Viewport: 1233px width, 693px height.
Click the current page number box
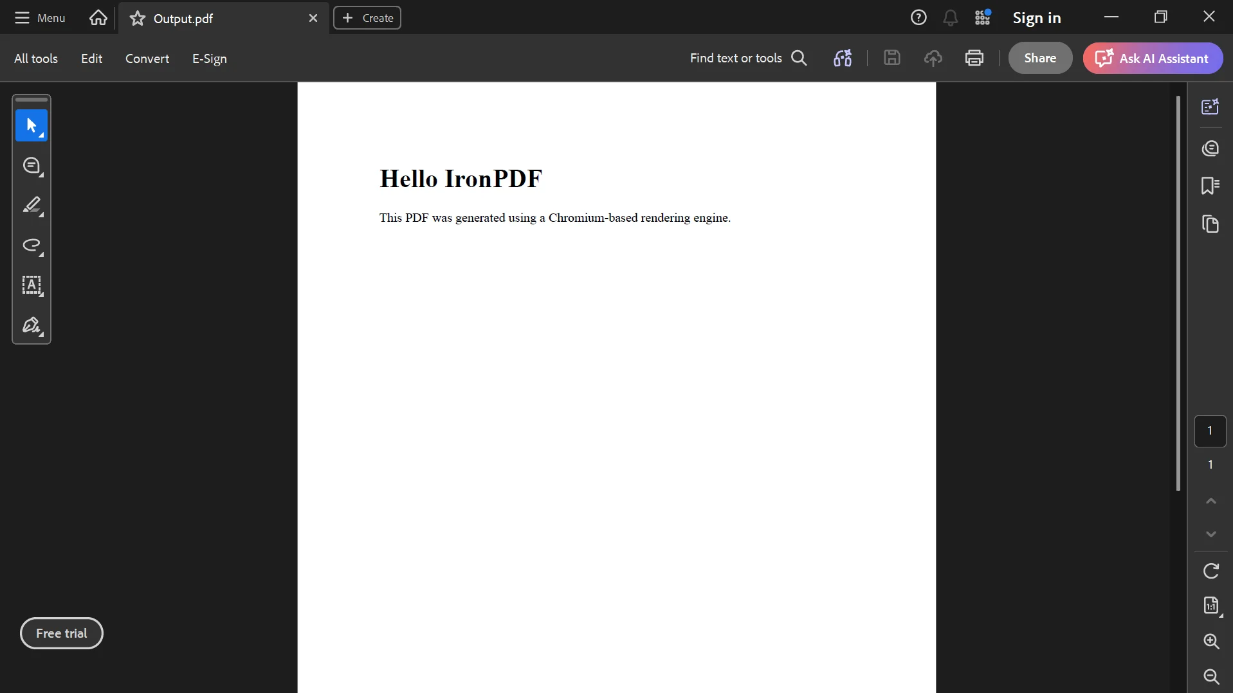pyautogui.click(x=1210, y=431)
